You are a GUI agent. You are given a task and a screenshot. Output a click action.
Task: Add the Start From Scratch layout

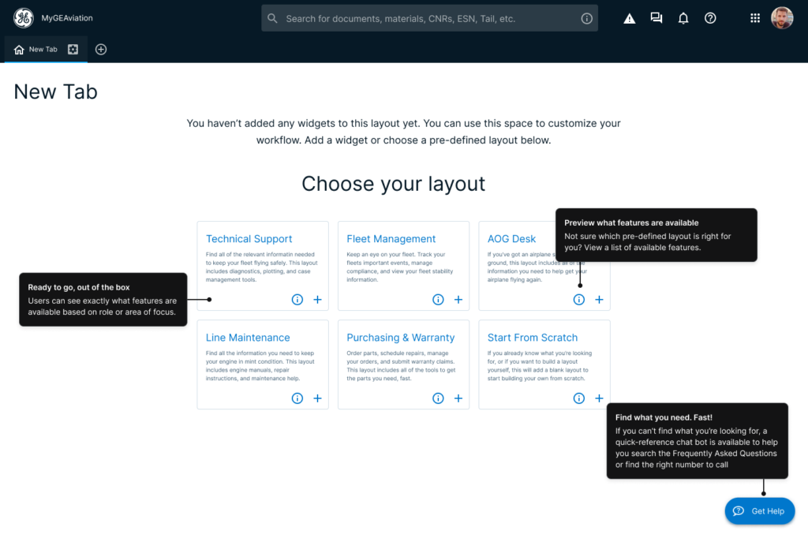pos(599,398)
